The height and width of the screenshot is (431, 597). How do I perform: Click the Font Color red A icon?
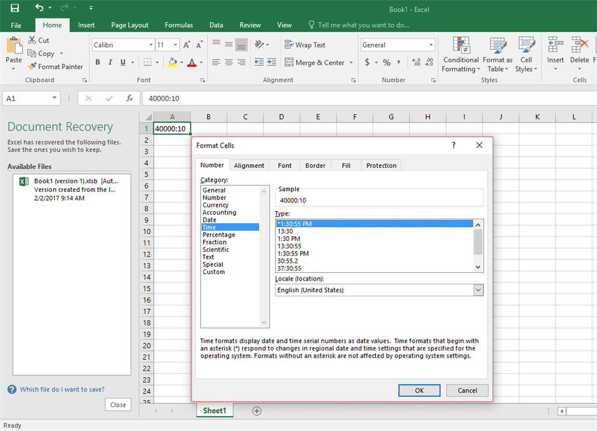click(x=192, y=62)
